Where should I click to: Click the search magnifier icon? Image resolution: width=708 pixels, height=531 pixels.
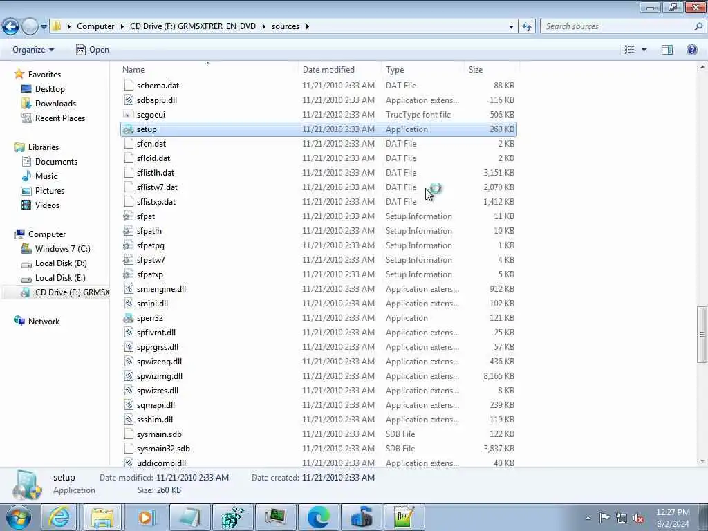[x=698, y=26]
